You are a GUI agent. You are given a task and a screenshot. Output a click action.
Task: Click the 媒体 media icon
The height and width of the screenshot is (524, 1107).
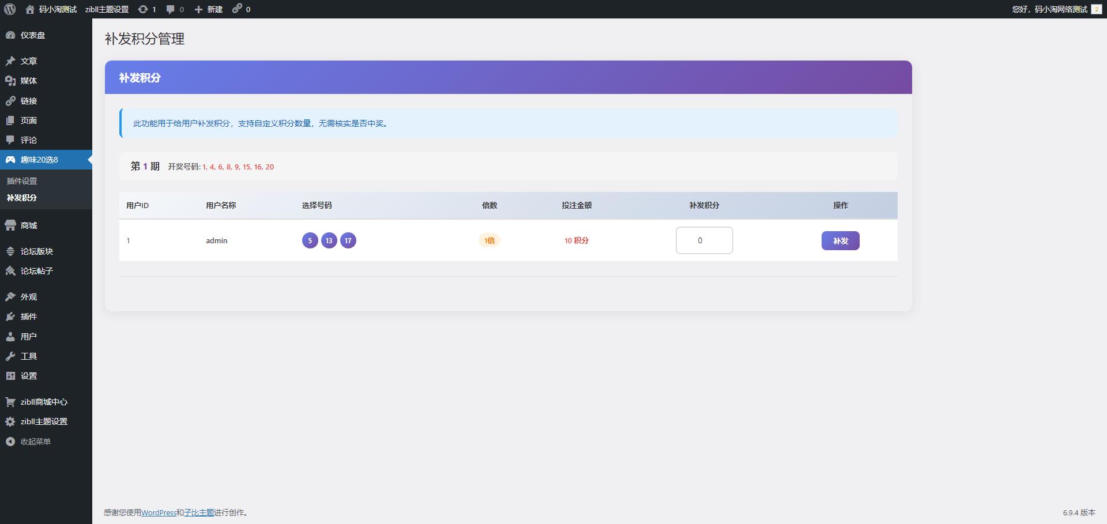click(x=10, y=81)
